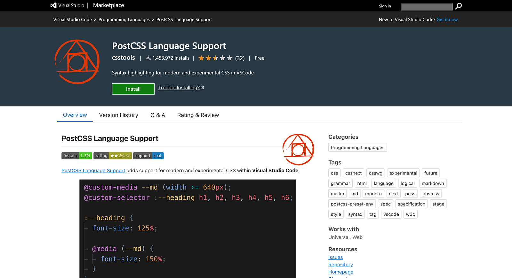The width and height of the screenshot is (512, 278).
Task: Click the green Install button
Action: click(x=133, y=89)
